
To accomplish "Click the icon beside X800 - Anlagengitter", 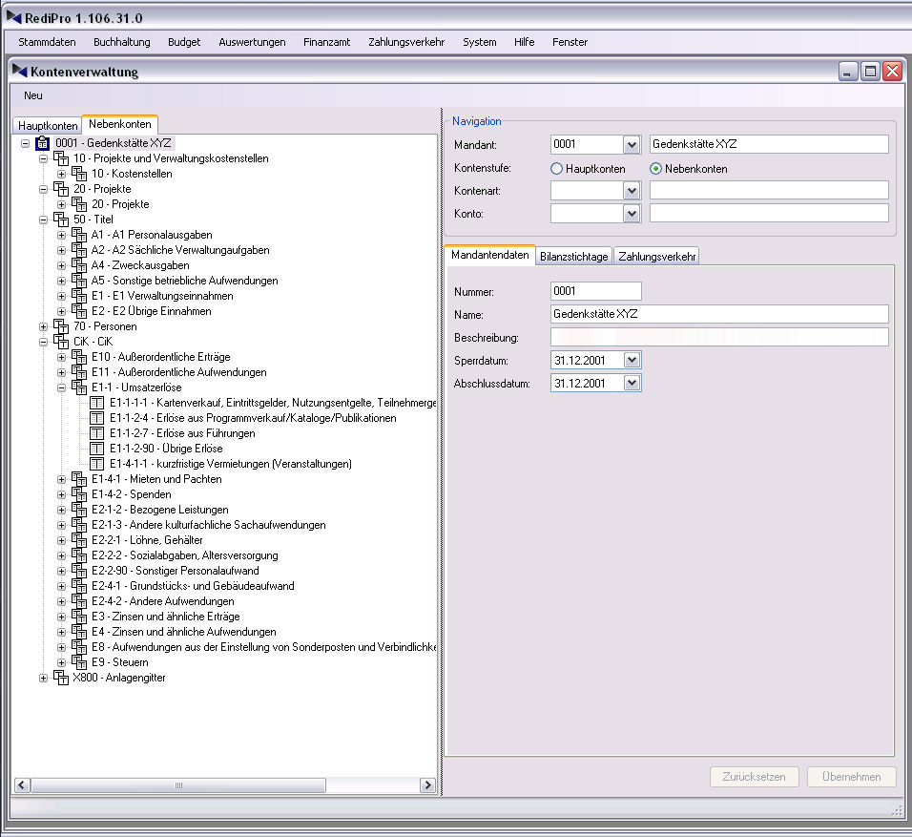I will (x=61, y=678).
